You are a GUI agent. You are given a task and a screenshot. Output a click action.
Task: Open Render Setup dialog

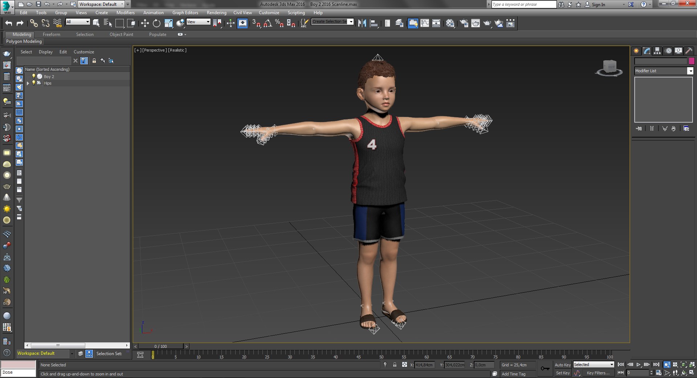tap(464, 23)
